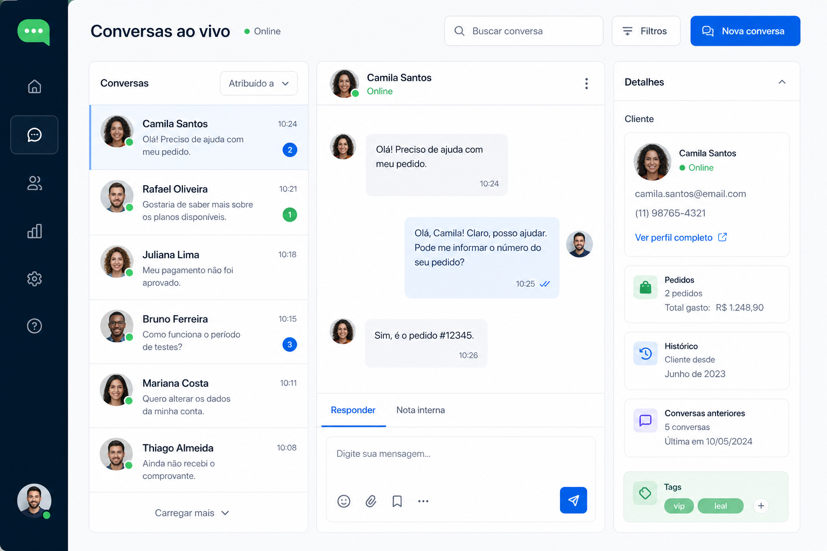Open Juliana Lima conversation

pyautogui.click(x=199, y=267)
